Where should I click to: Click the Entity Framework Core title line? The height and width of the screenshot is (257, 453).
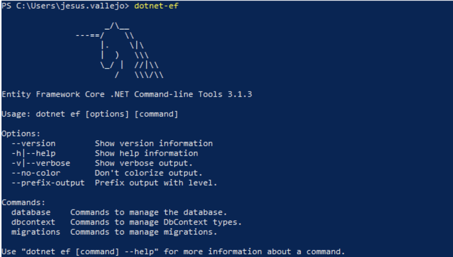tap(127, 94)
